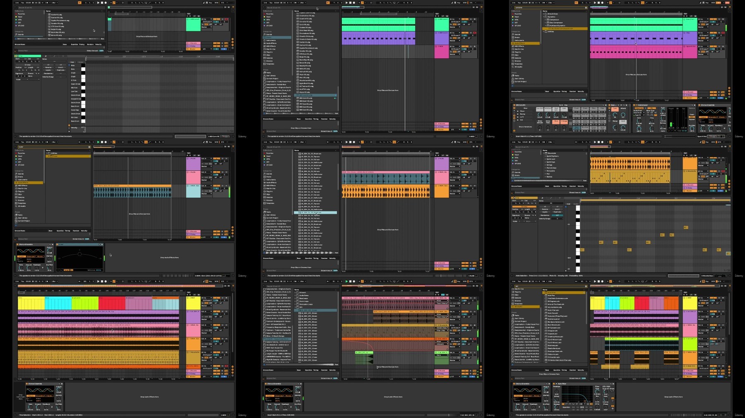
Task: Click Randomize in middle-right note tools
Action: coord(545,215)
